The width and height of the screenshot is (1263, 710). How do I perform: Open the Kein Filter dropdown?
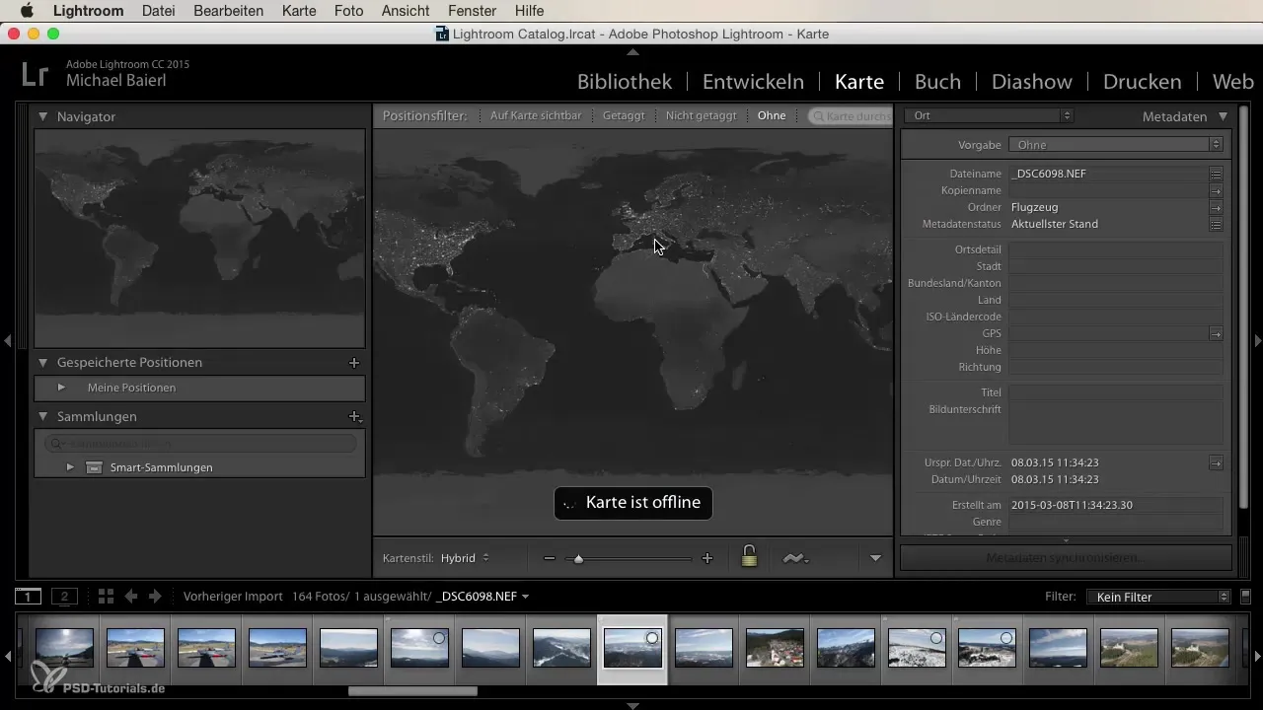coord(1157,597)
